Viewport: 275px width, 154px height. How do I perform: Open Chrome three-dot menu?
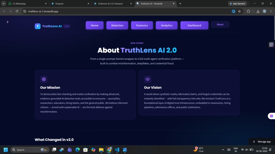[x=271, y=11]
